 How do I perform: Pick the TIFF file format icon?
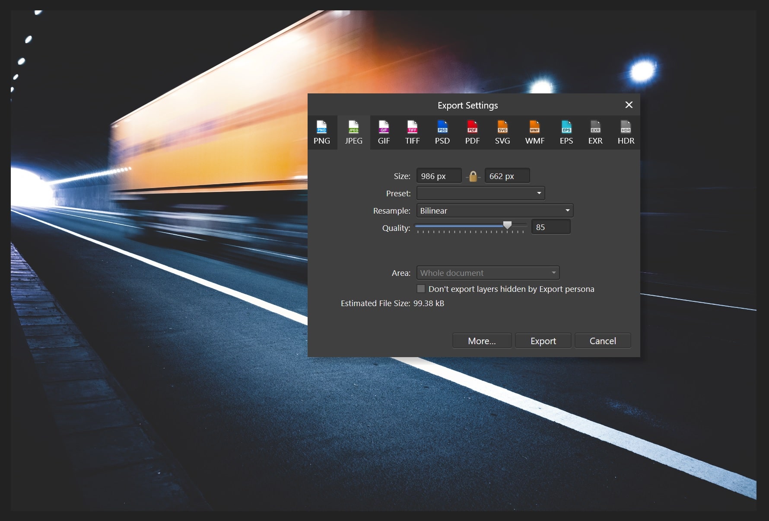coord(412,132)
